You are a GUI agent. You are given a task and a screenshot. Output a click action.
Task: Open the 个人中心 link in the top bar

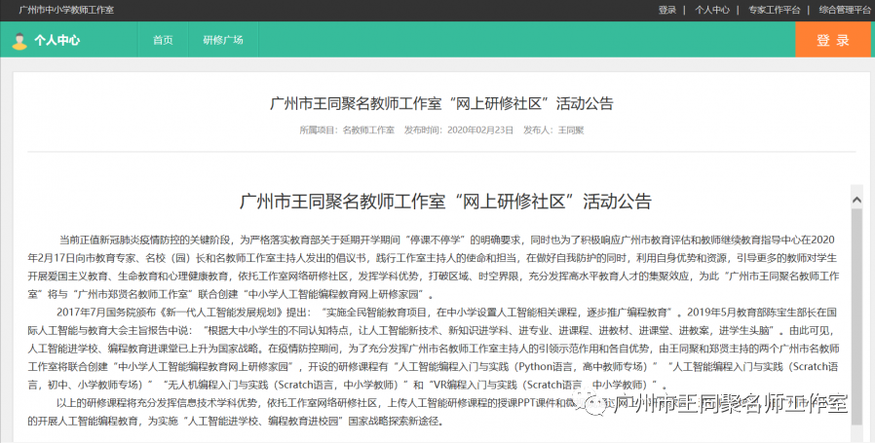click(711, 10)
